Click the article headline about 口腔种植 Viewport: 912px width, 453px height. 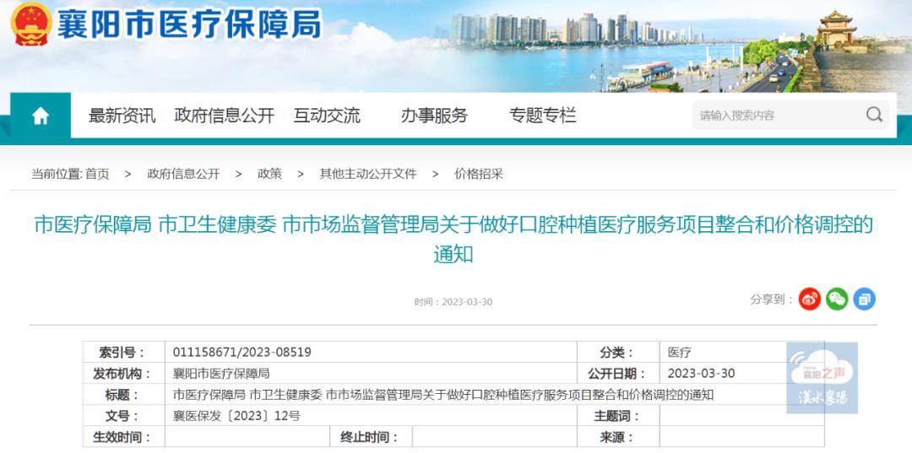click(x=453, y=239)
